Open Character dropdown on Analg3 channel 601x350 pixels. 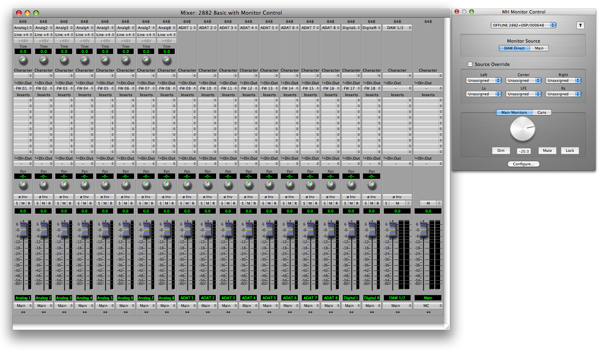[64, 76]
